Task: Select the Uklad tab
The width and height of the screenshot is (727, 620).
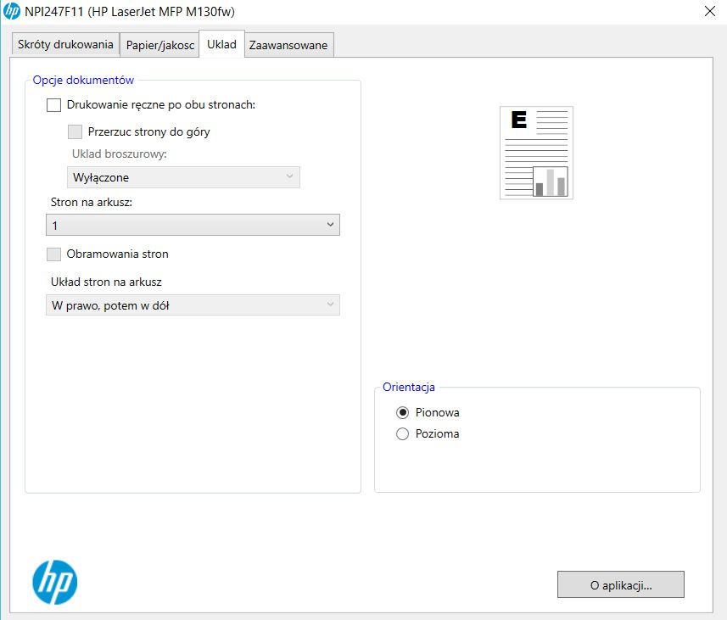Action: (x=221, y=44)
